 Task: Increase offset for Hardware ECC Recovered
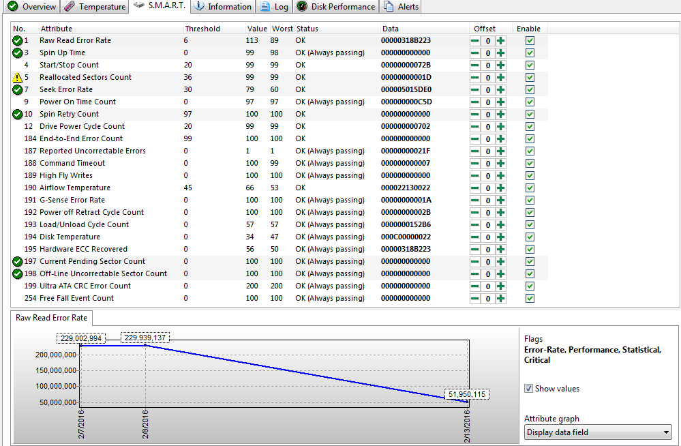pos(501,250)
